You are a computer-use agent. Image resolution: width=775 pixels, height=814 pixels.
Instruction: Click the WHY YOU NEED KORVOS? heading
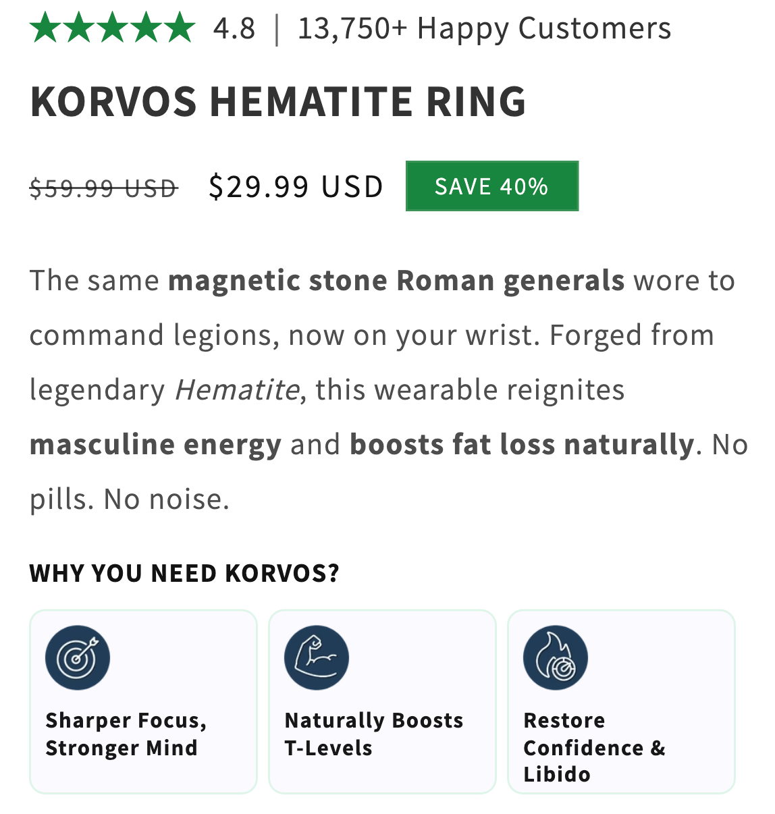pos(184,574)
